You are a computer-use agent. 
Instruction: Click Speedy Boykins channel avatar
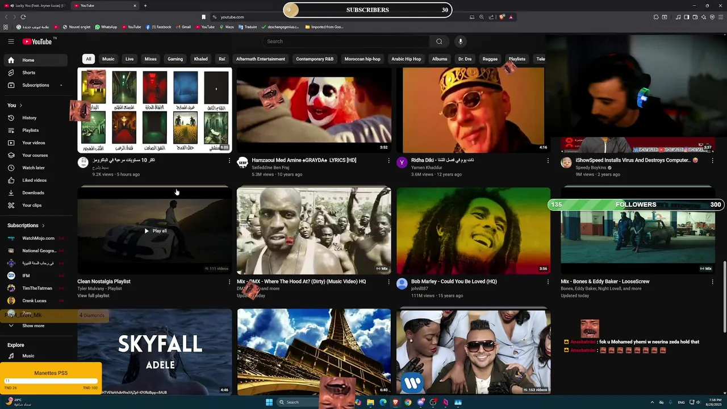click(x=566, y=163)
